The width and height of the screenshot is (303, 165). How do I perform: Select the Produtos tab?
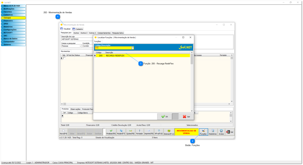(x=65, y=109)
